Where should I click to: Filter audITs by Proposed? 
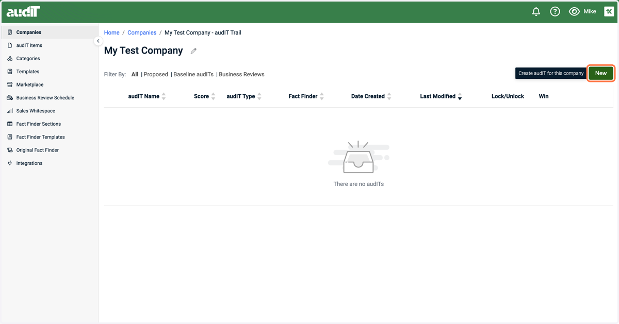156,74
